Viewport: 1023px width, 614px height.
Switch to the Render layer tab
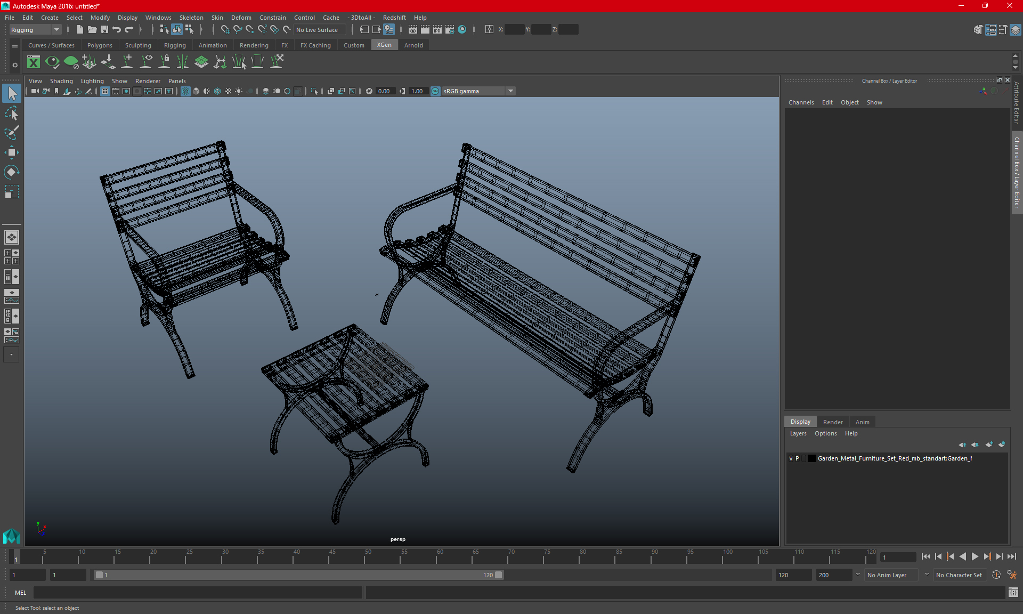[x=833, y=422]
